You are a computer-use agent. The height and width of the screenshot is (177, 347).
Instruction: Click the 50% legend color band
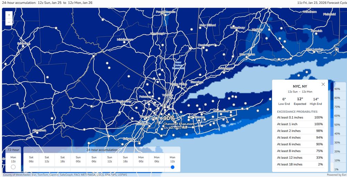[x=332, y=124]
